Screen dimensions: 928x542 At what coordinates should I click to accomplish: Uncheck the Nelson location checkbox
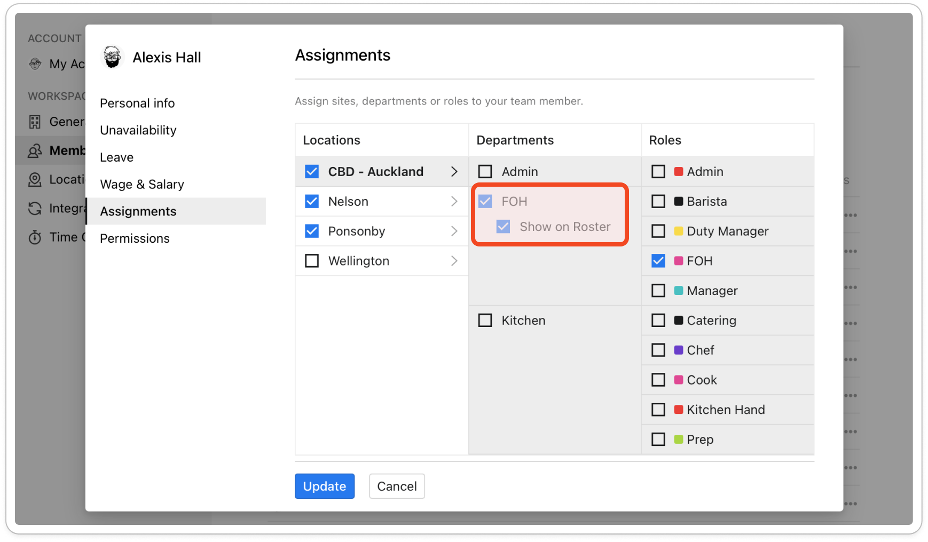pos(312,201)
